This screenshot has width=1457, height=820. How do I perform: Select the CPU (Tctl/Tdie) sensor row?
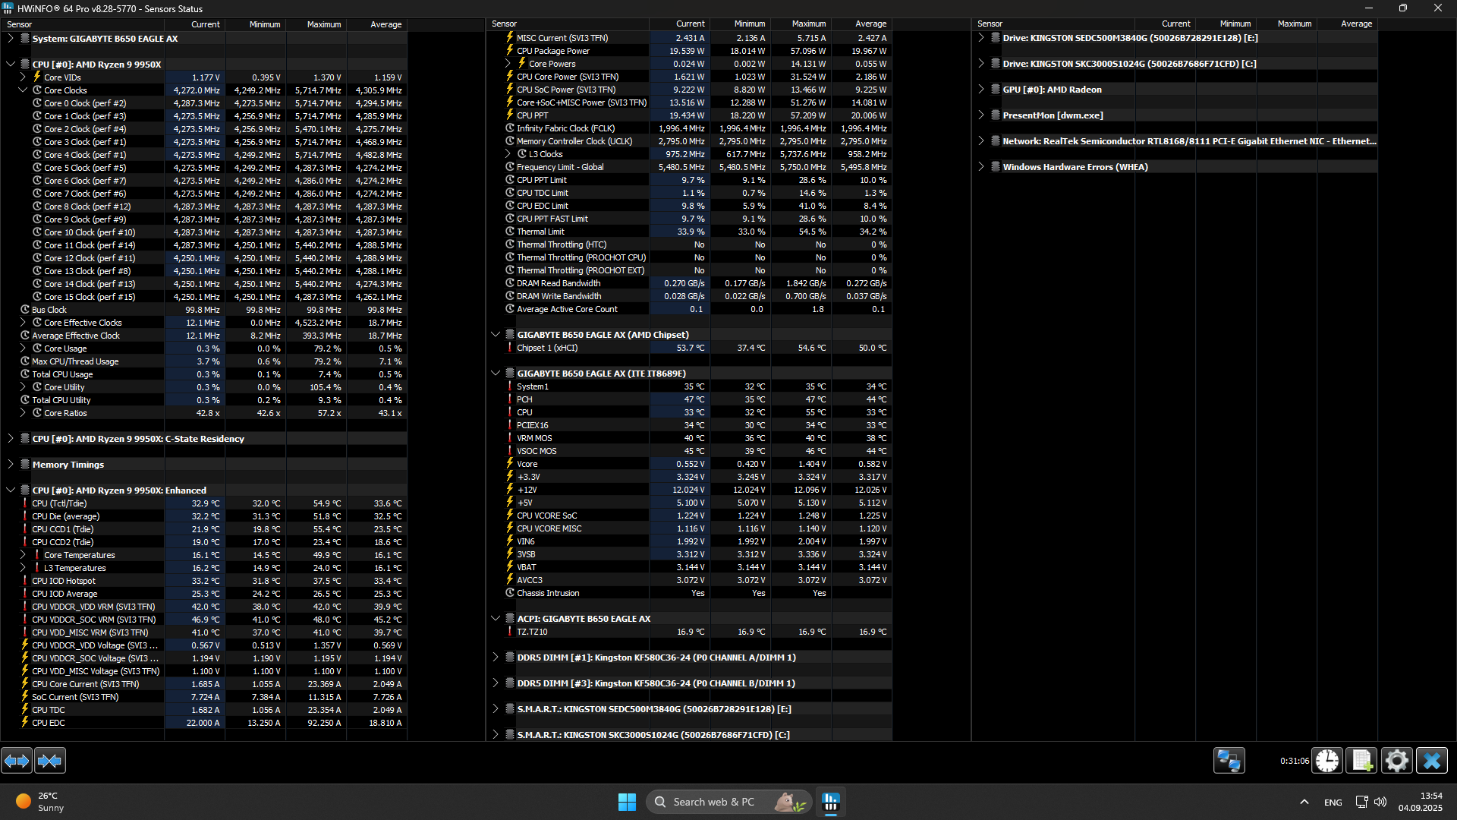click(x=59, y=503)
